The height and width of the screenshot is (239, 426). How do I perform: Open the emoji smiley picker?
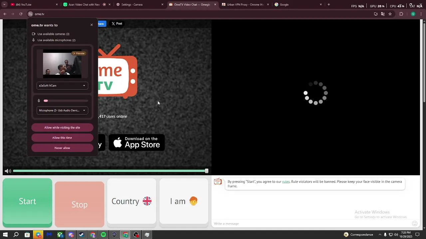click(414, 223)
